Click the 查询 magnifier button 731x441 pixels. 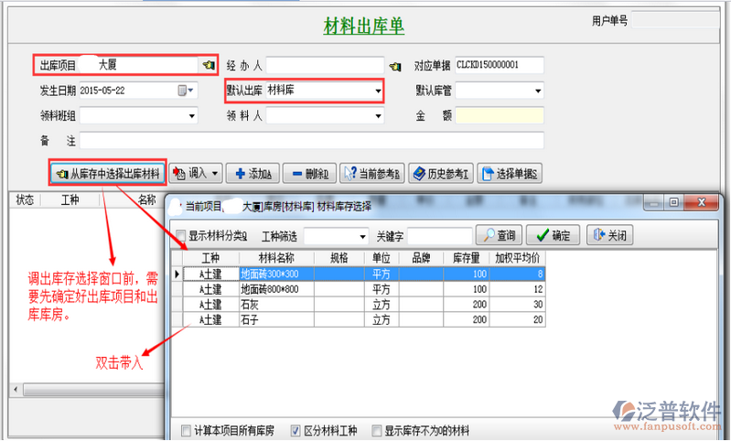499,235
